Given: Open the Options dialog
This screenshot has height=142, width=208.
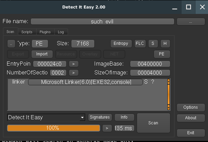Looking at the screenshot, I should click(x=191, y=107).
